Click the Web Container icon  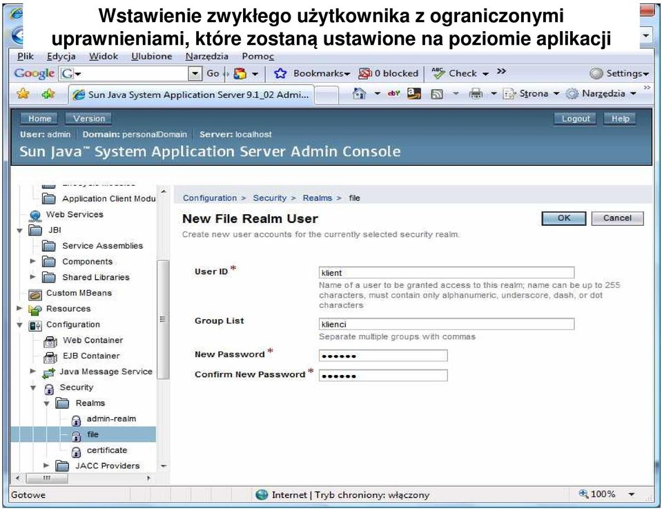(x=50, y=341)
